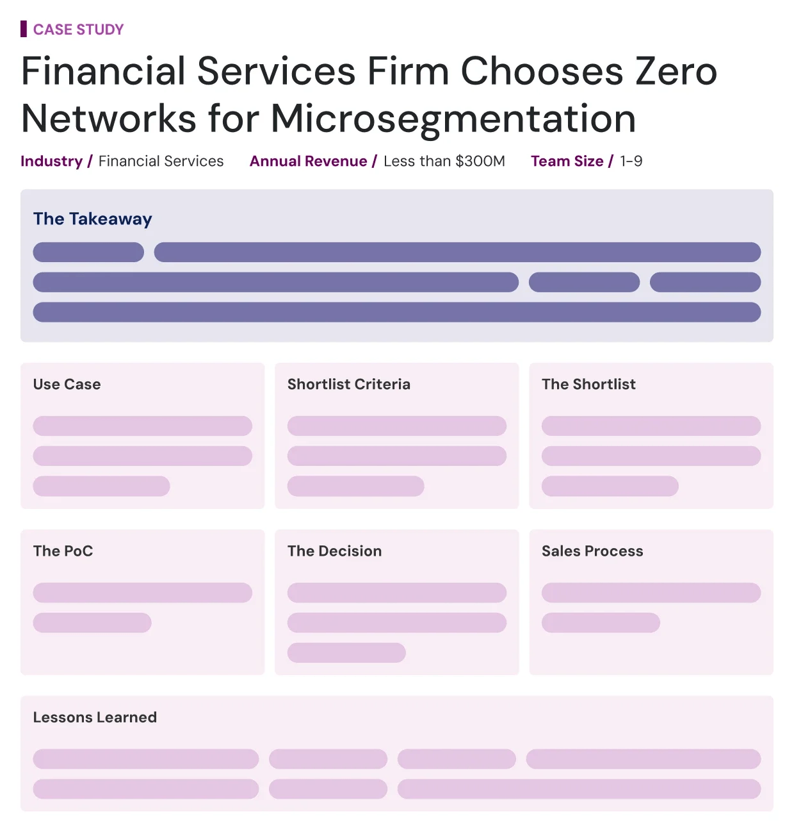Open the Sales Process card
794x832 pixels.
(651, 602)
